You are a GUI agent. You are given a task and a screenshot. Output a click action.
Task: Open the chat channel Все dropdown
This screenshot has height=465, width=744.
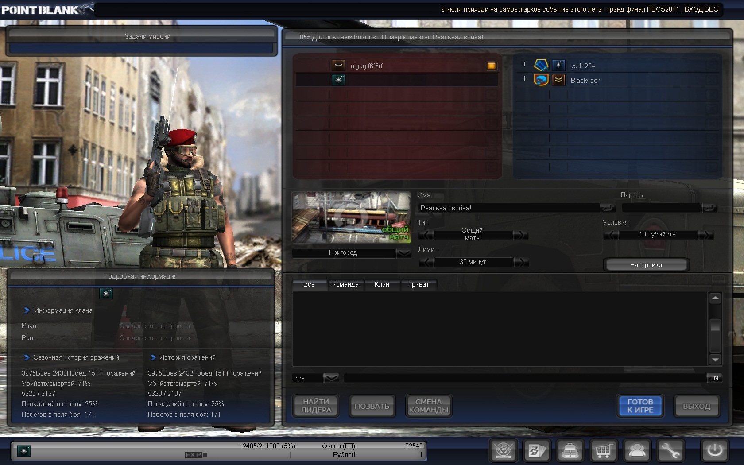point(331,378)
